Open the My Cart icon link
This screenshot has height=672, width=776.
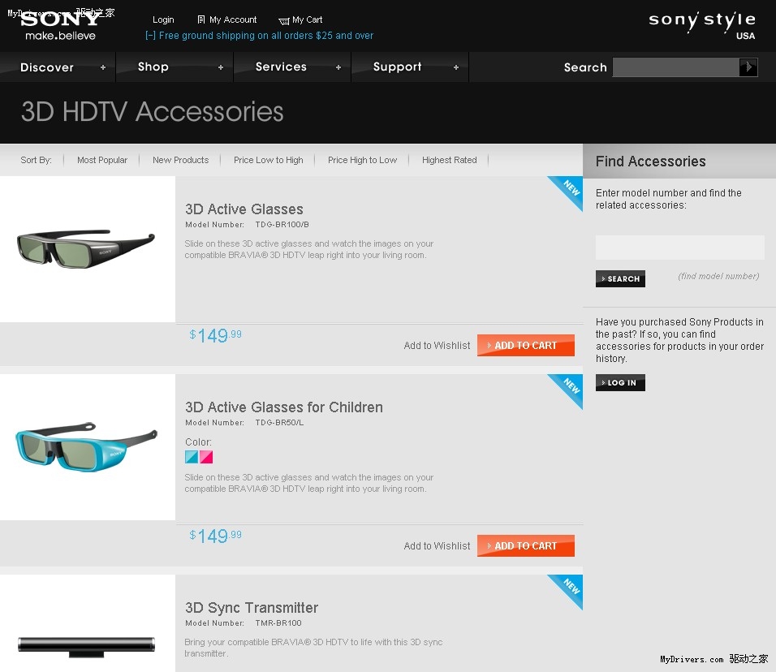coord(283,21)
